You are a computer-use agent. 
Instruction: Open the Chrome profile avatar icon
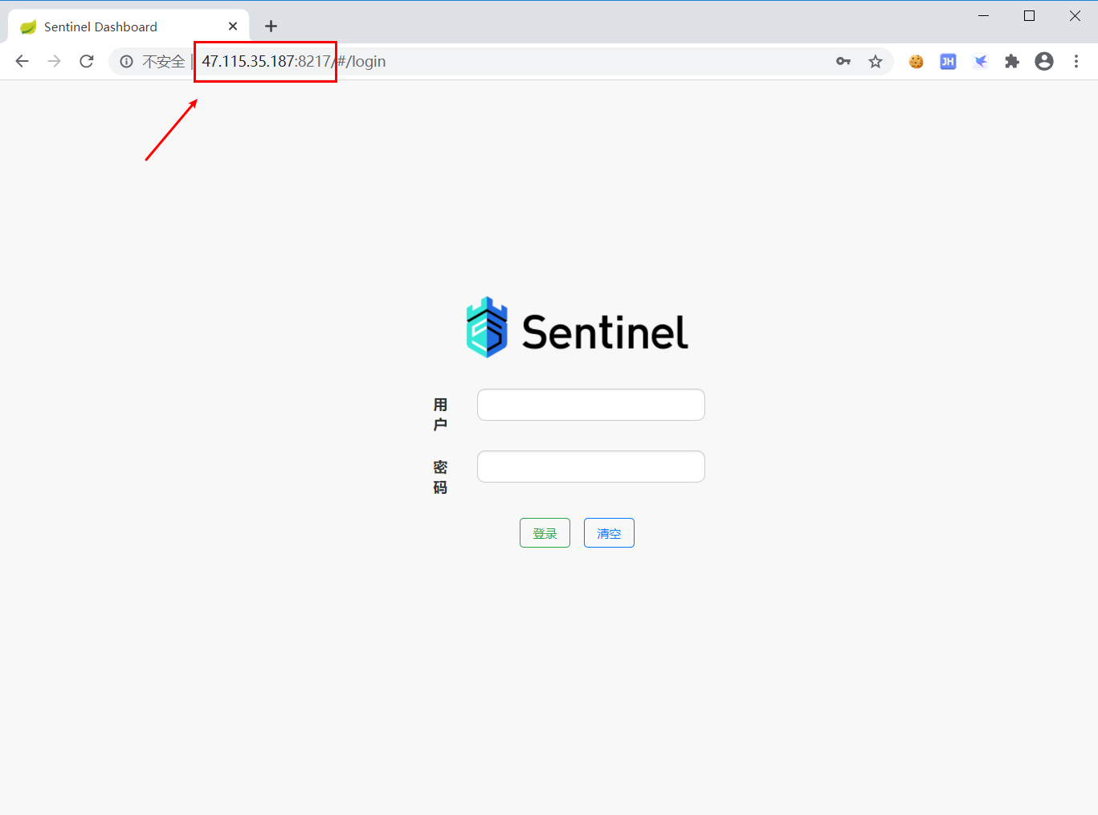coord(1043,61)
